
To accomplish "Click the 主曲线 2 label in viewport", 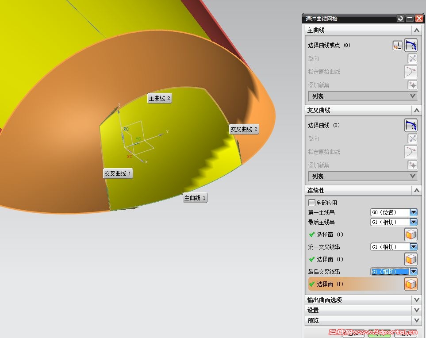I will [x=160, y=98].
